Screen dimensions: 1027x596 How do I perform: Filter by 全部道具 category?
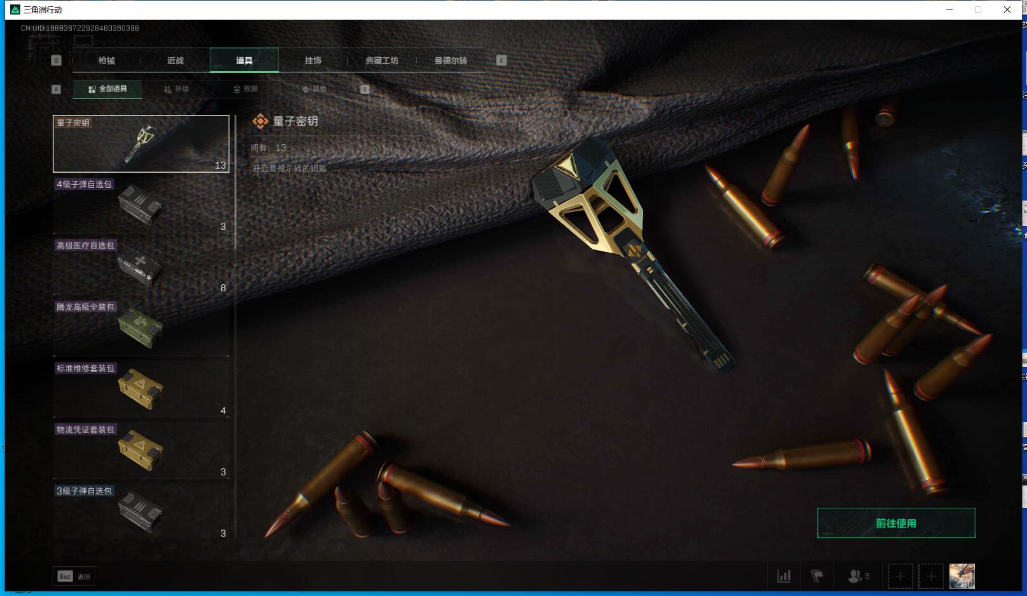pos(107,89)
